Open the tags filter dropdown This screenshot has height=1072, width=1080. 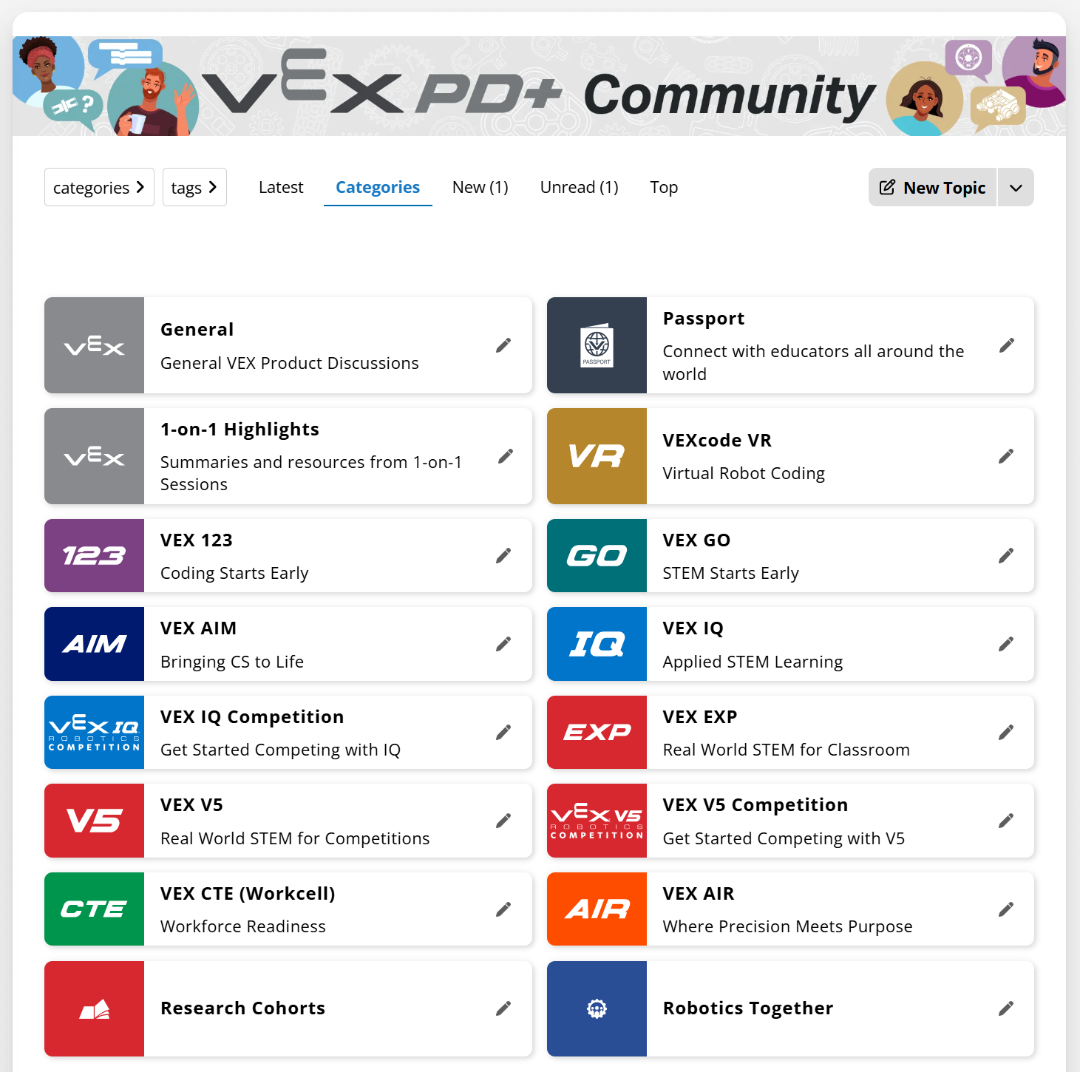[194, 187]
